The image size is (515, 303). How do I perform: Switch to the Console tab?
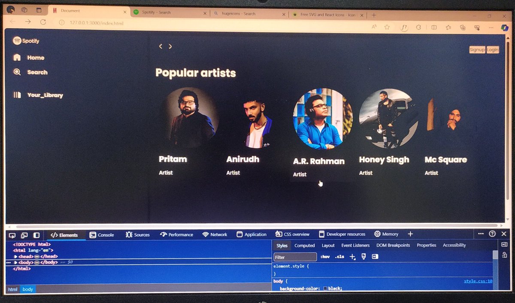pos(102,235)
